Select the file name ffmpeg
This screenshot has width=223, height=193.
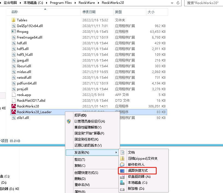(x=23, y=32)
